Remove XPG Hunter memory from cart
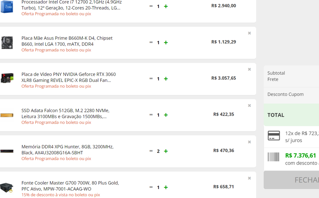This screenshot has width=319, height=198. point(249,142)
